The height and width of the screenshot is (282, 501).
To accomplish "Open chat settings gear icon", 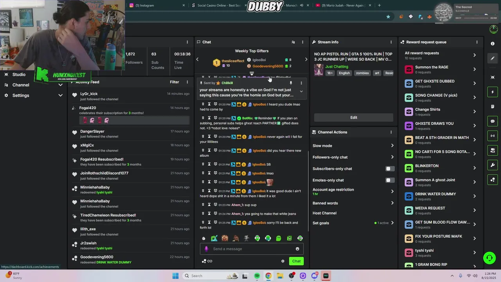I will (x=283, y=261).
